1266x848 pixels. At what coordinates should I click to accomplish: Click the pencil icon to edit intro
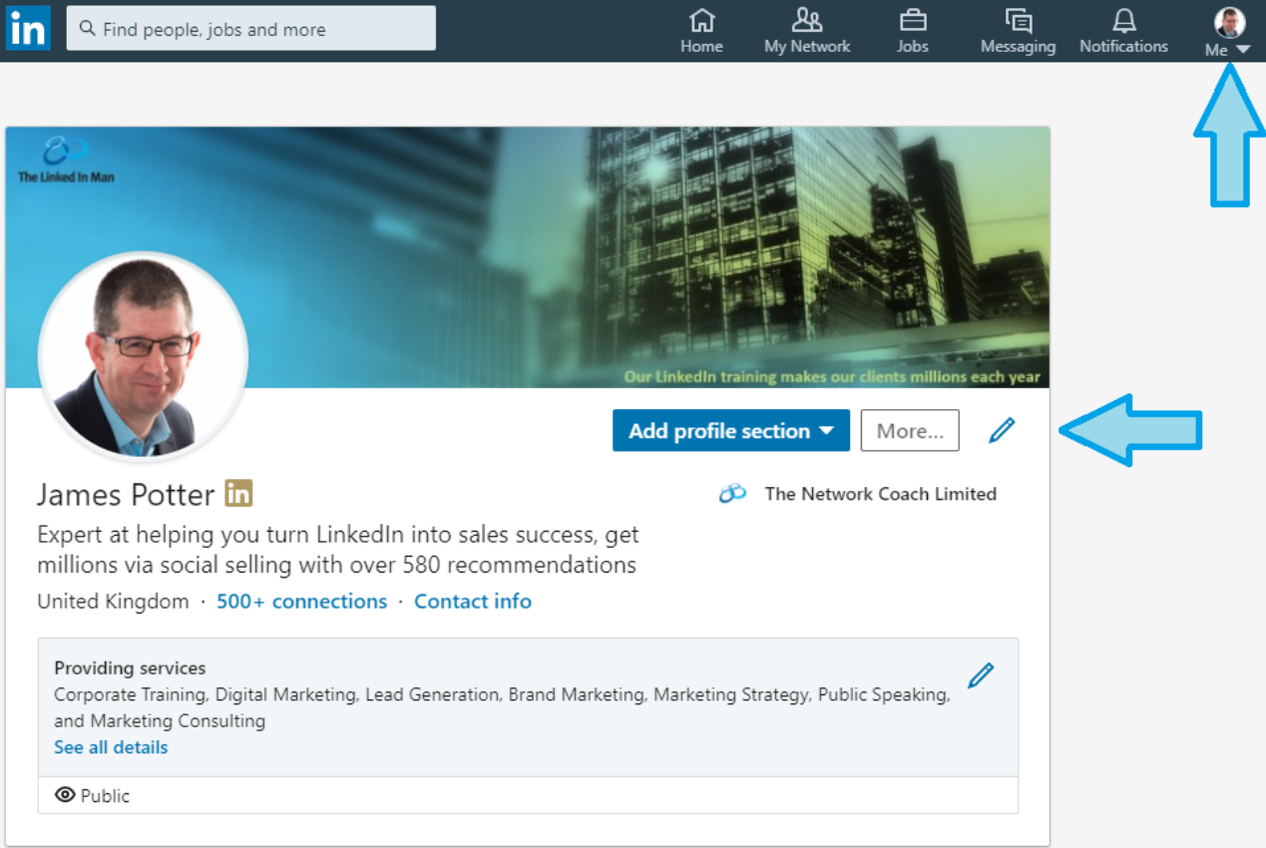(x=1001, y=429)
